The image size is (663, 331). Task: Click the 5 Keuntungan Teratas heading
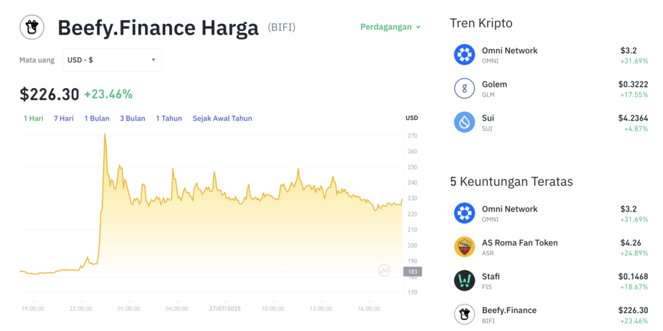[511, 181]
